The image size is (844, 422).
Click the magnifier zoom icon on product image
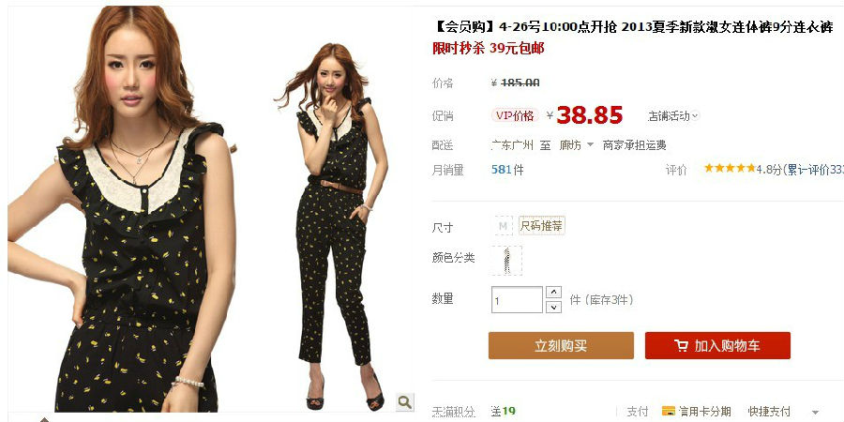coord(405,401)
